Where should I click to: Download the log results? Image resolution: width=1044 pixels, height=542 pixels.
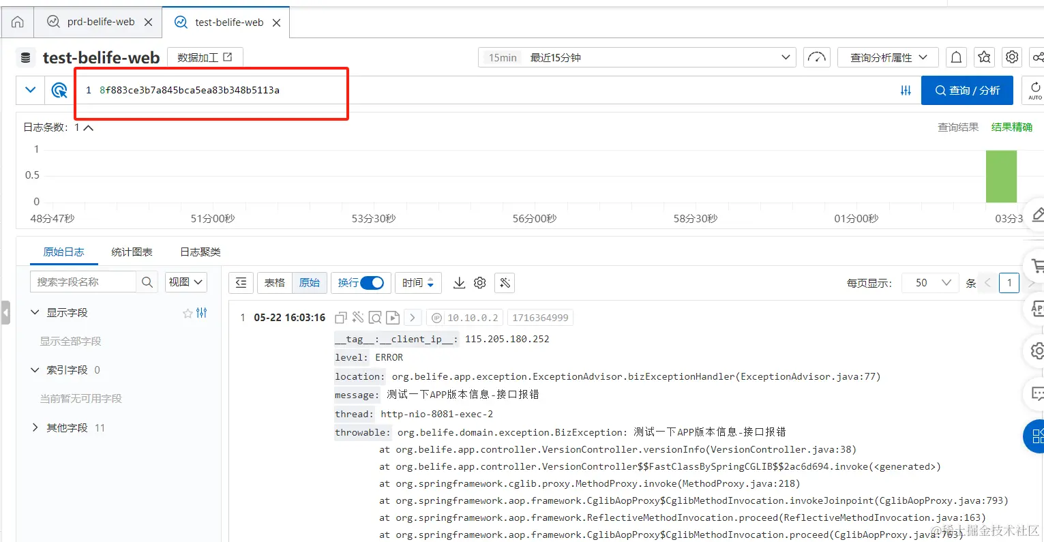pyautogui.click(x=458, y=282)
